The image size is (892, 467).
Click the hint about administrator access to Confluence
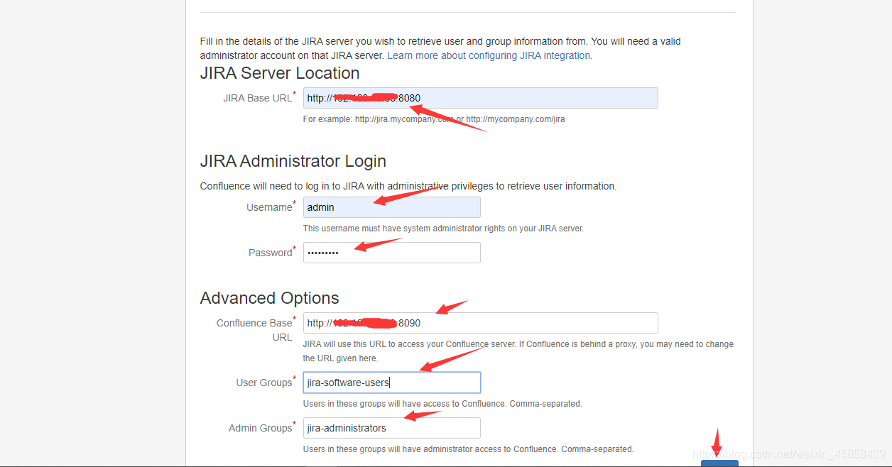coord(469,449)
